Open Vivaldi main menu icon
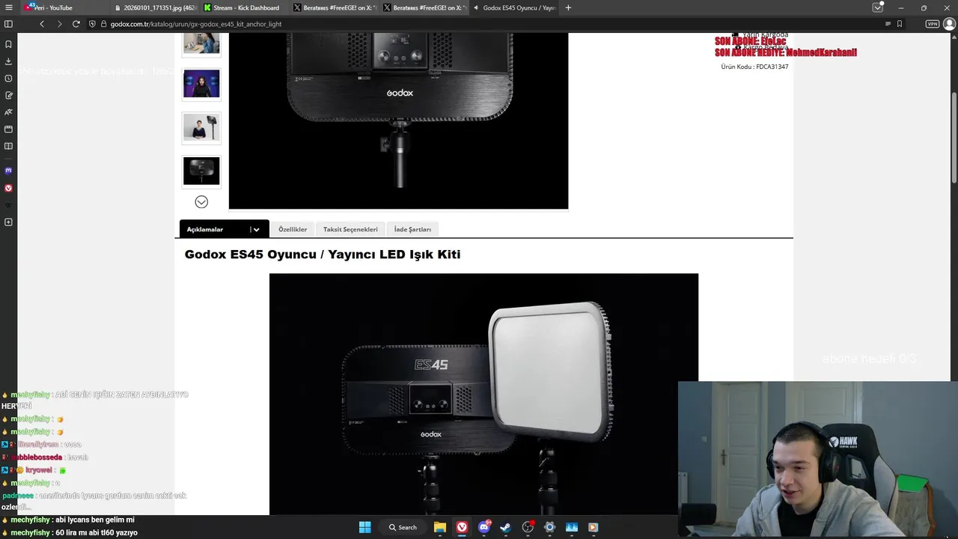Image resolution: width=958 pixels, height=539 pixels. [x=8, y=7]
